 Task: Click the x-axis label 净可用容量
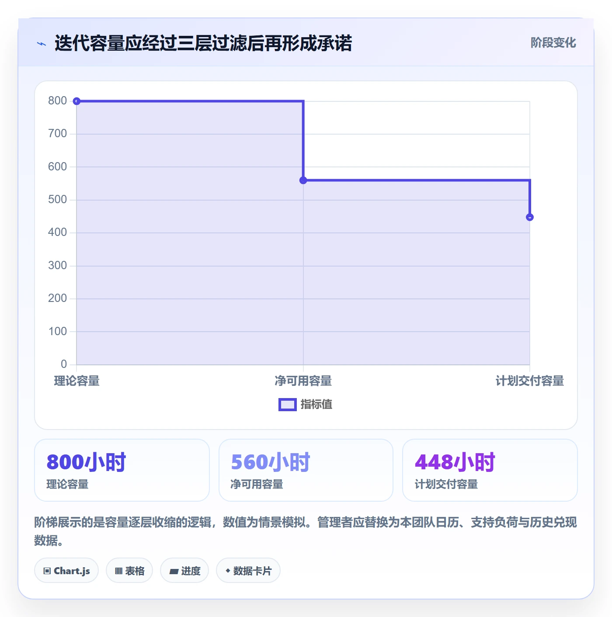tap(303, 381)
